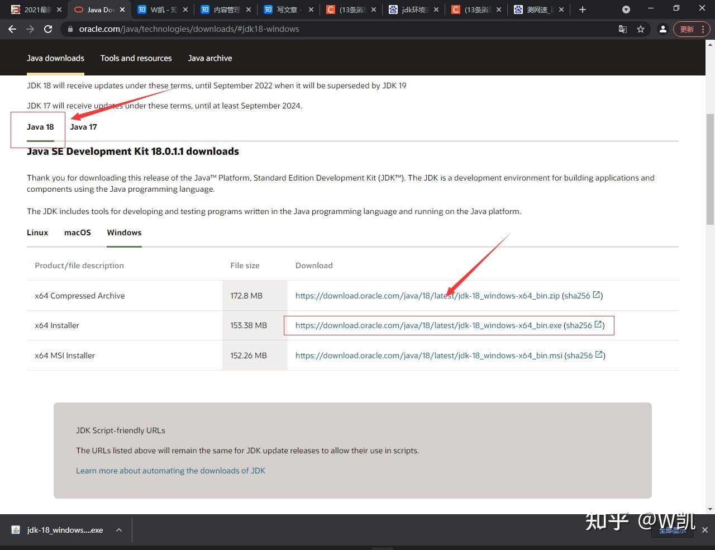Click the back navigation arrow
Image resolution: width=715 pixels, height=550 pixels.
[x=12, y=29]
